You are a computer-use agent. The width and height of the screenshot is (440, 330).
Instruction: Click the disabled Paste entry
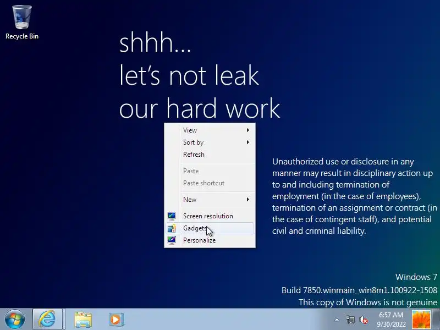coord(210,171)
